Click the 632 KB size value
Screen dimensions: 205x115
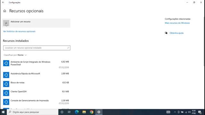click(66, 82)
